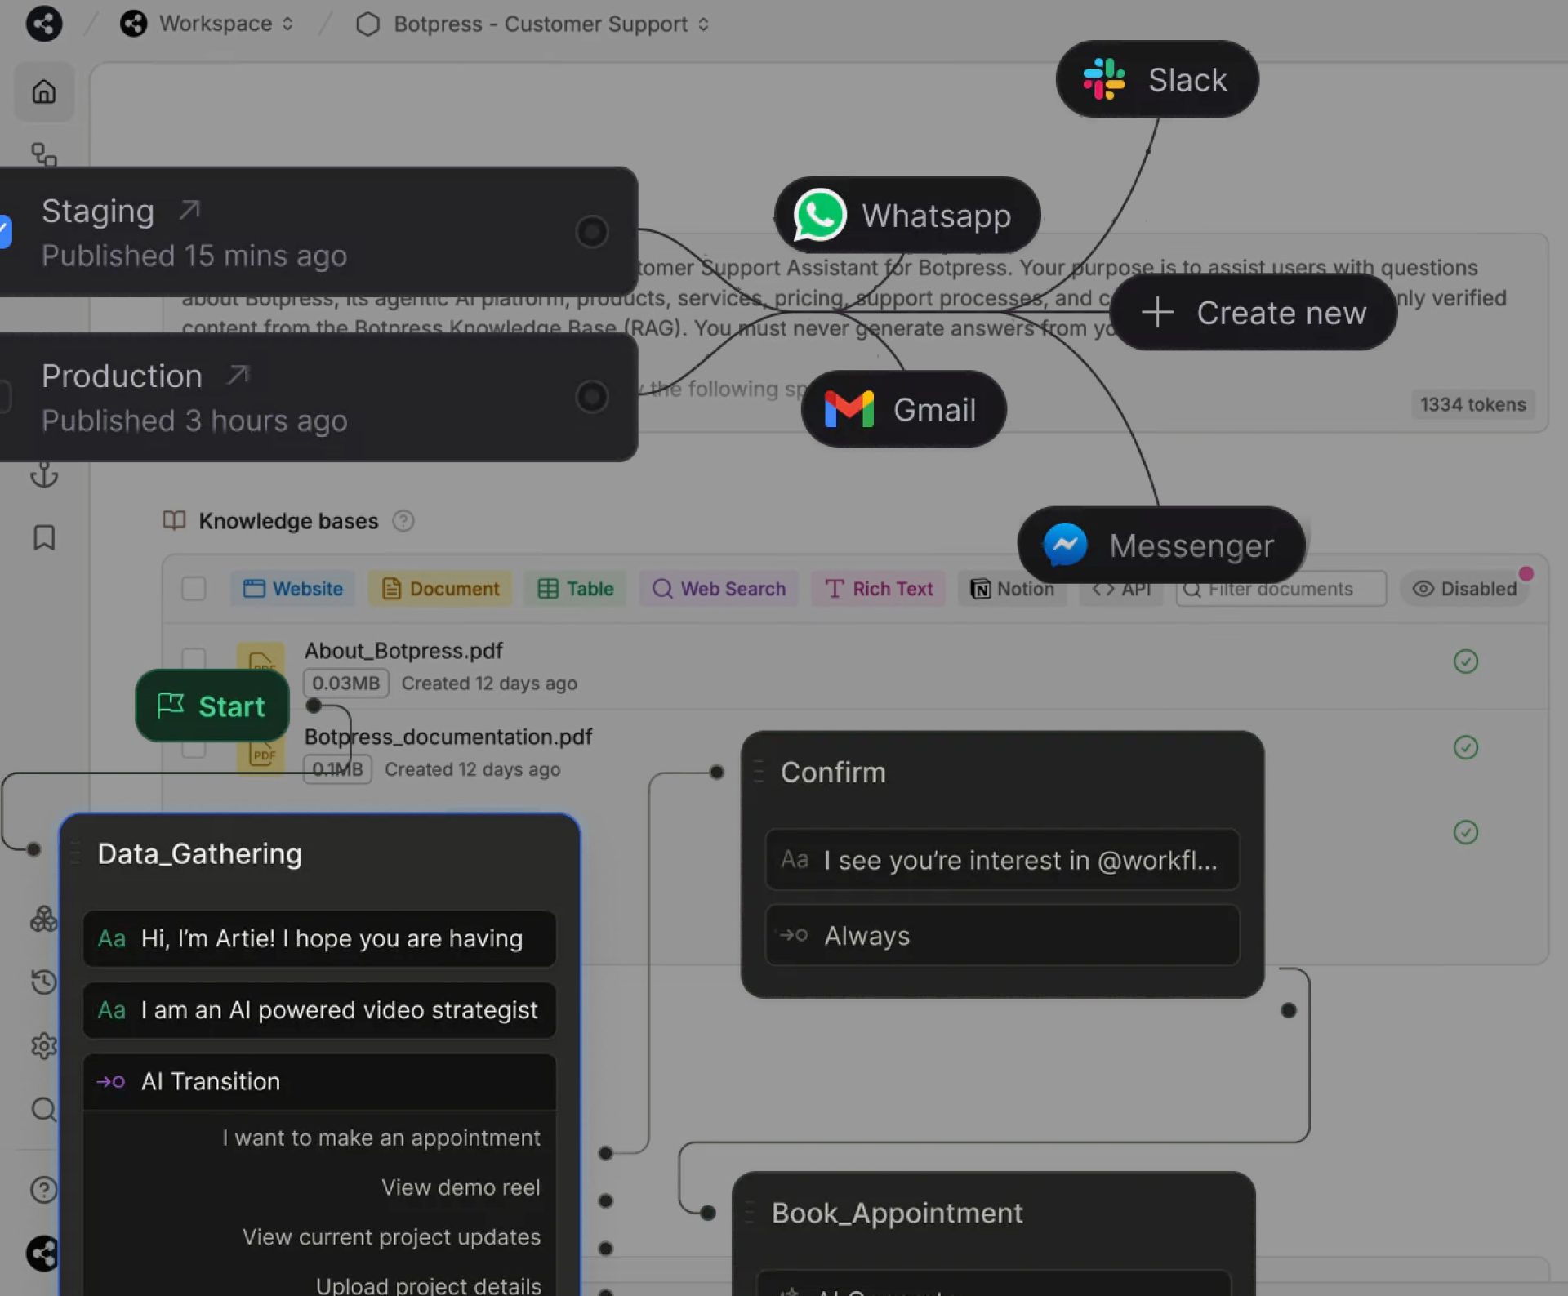Open the bookmark icon in sidebar

[x=44, y=537]
